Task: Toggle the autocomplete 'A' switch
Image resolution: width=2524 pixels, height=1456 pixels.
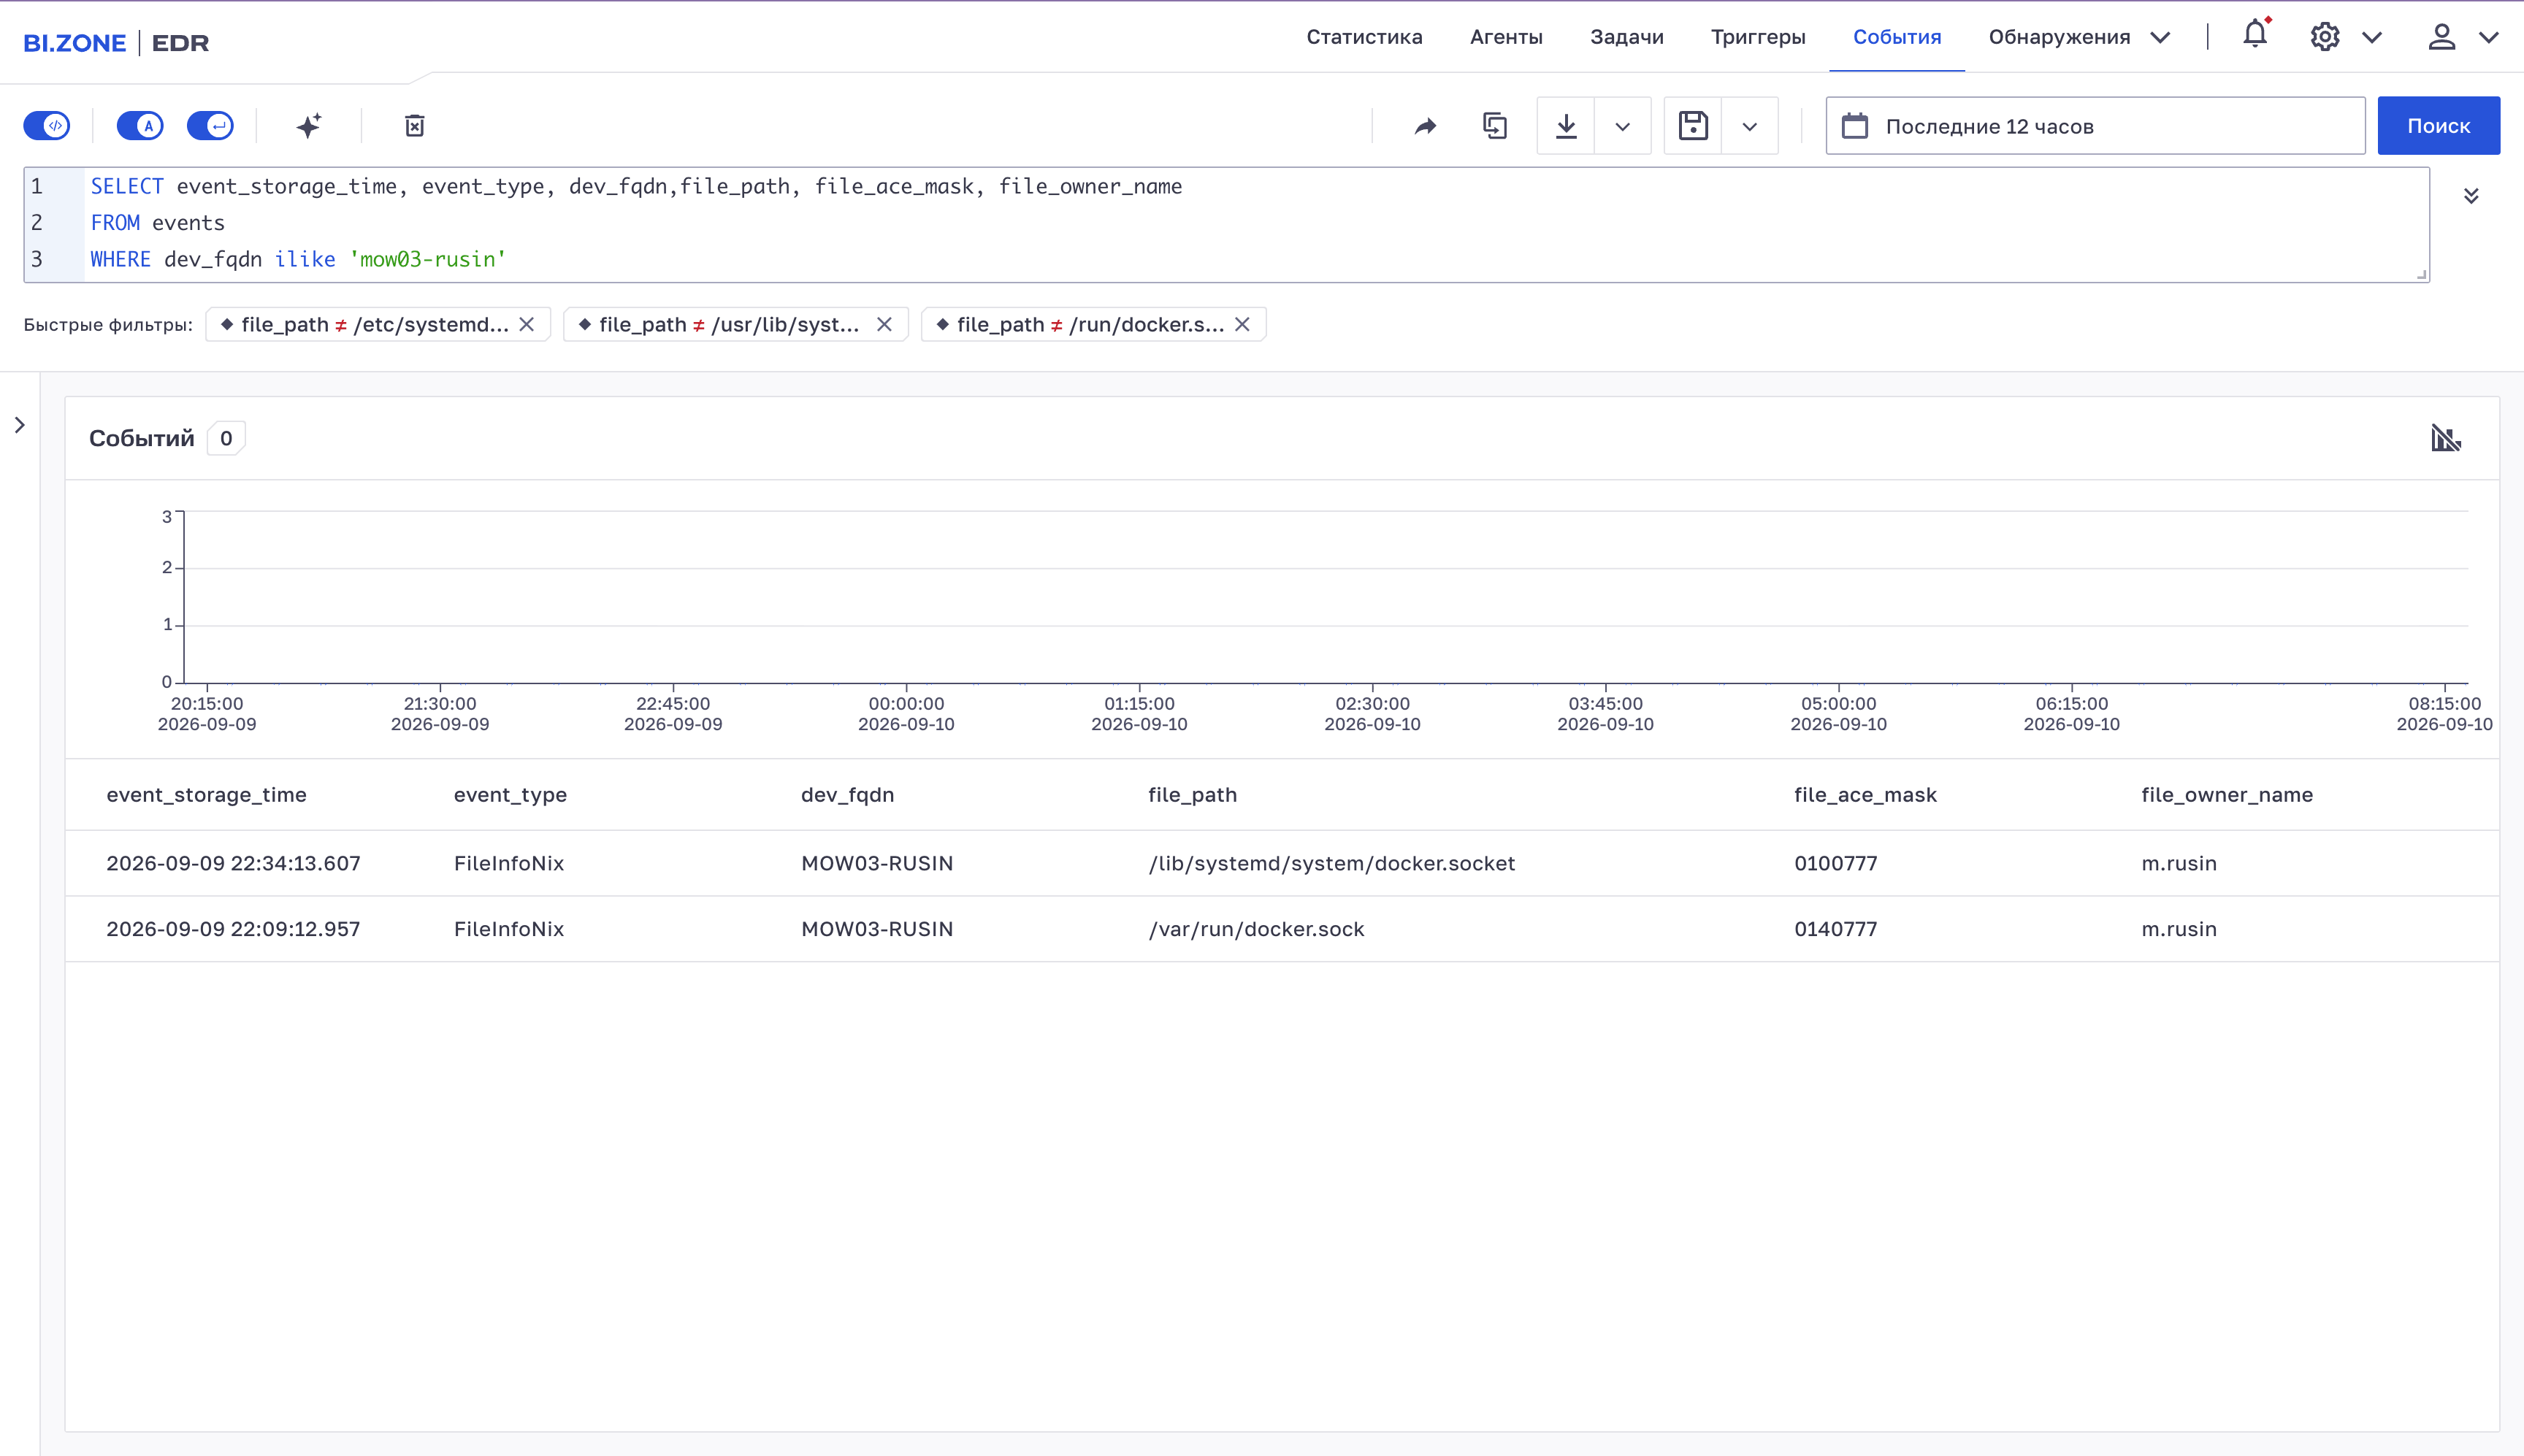Action: (x=140, y=126)
